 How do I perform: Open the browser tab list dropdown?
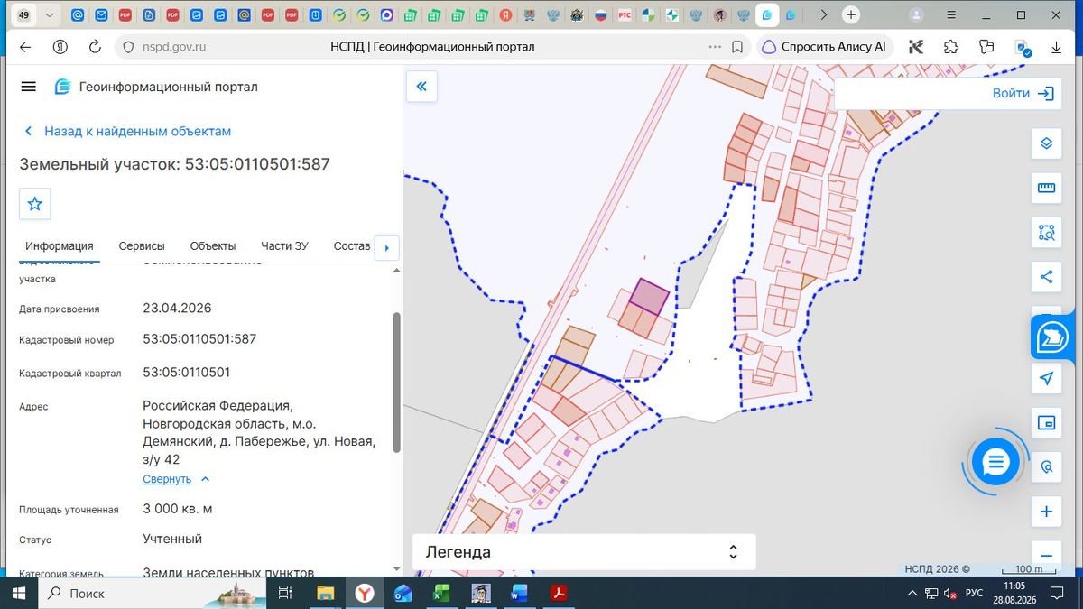(x=50, y=15)
